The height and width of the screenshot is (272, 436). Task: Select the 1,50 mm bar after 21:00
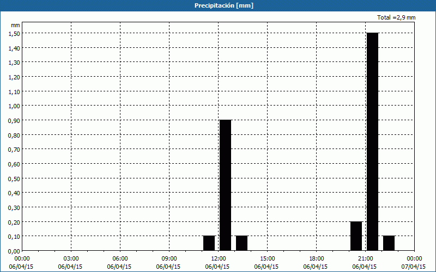(373, 141)
